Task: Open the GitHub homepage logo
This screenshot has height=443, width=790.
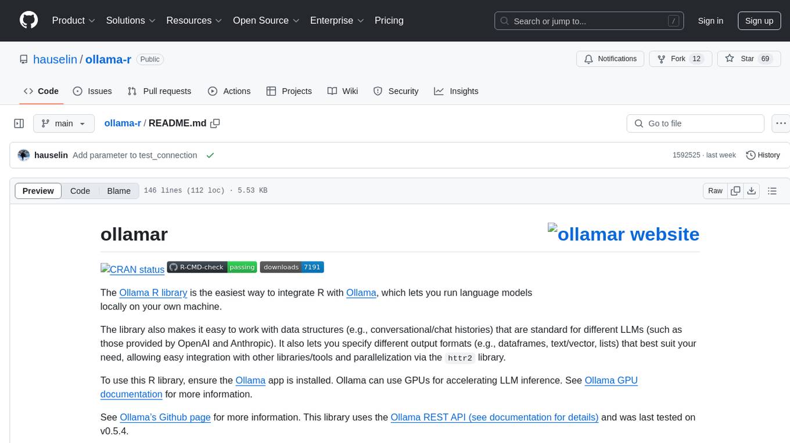Action: tap(28, 20)
